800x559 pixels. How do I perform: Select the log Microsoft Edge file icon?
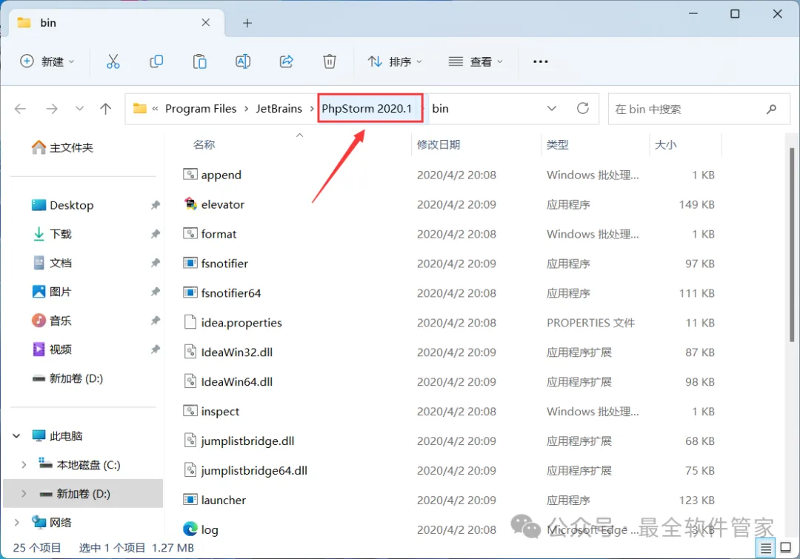(190, 529)
